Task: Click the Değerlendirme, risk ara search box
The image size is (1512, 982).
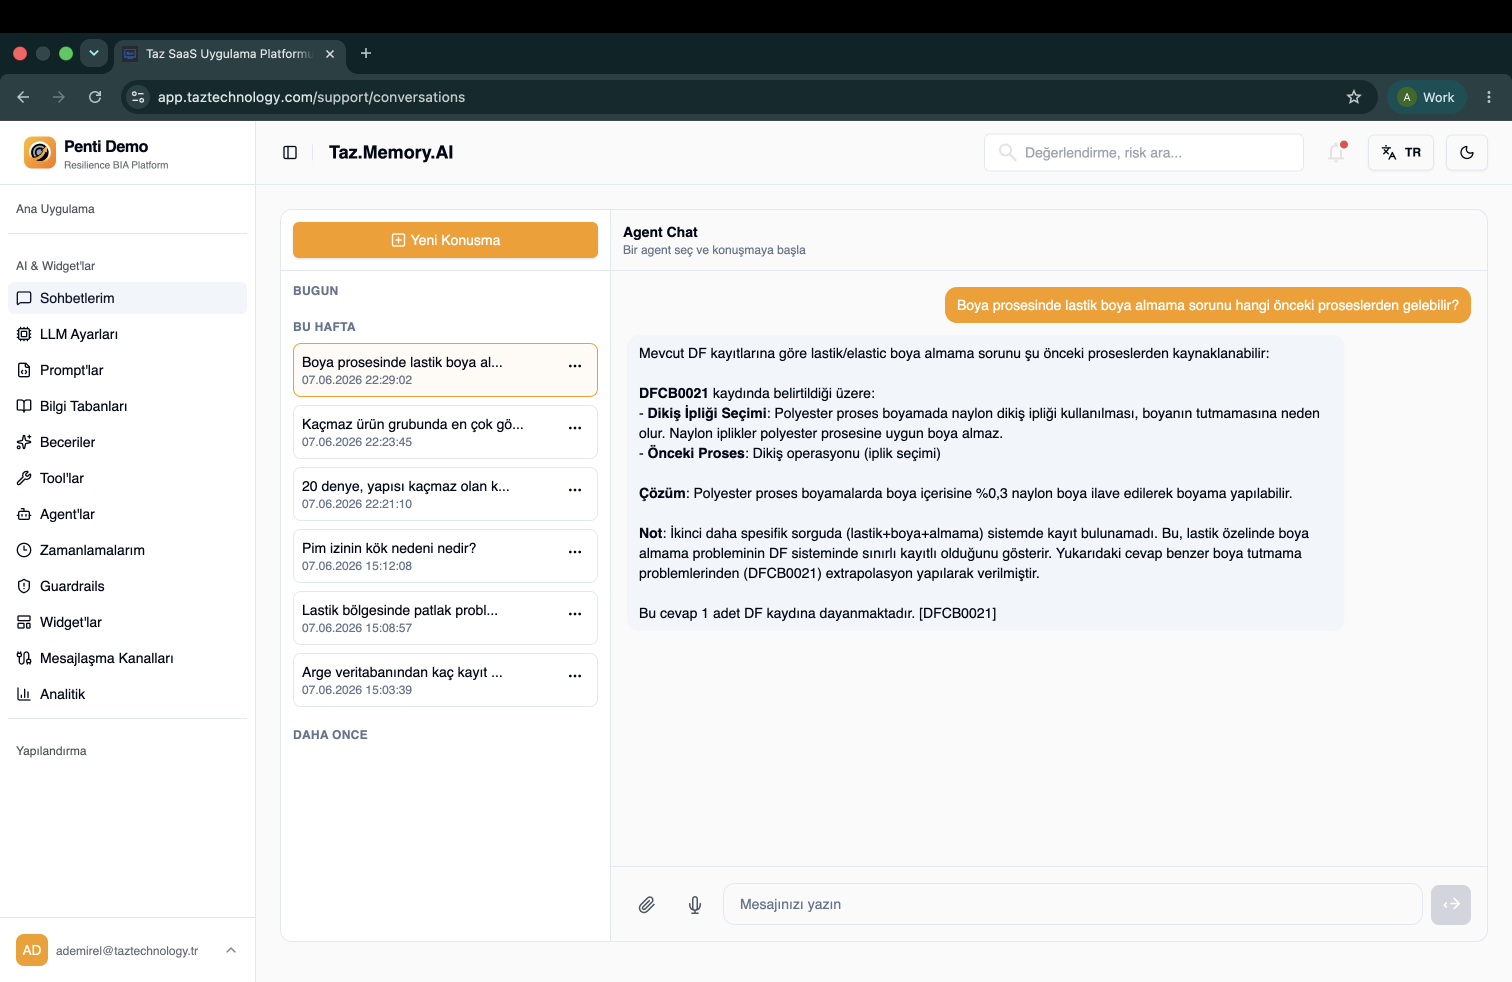Action: pyautogui.click(x=1143, y=152)
